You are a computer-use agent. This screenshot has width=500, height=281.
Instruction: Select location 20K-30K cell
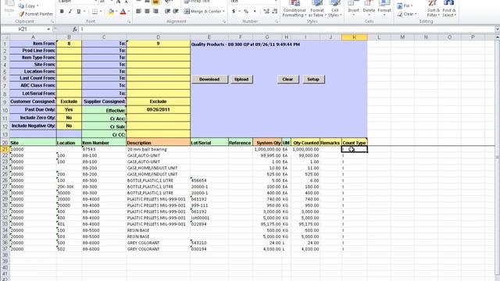click(x=69, y=187)
